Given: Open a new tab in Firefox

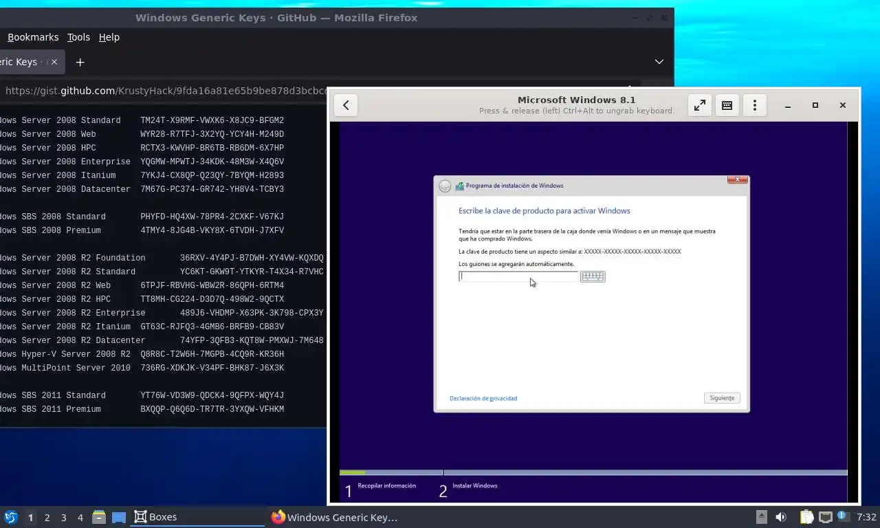Looking at the screenshot, I should [x=80, y=62].
